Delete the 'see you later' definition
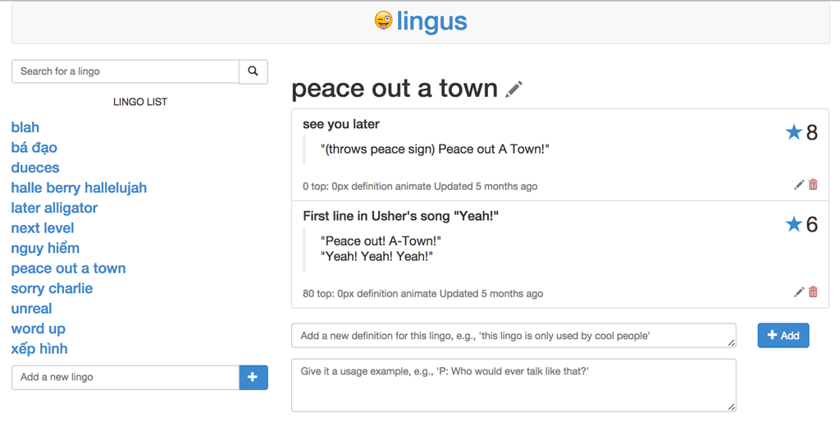Screen dimensions: 840x427 click(x=813, y=185)
